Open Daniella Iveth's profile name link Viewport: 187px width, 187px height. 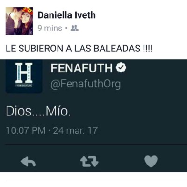[66, 15]
